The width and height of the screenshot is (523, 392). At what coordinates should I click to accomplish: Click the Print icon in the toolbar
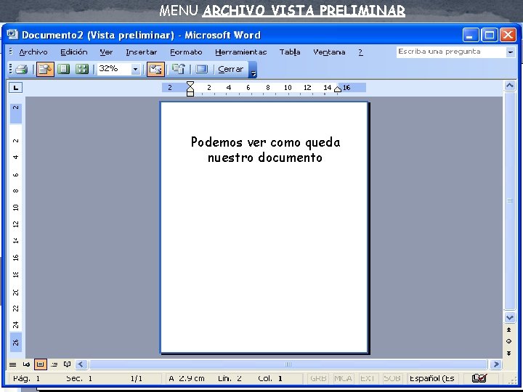(x=22, y=70)
